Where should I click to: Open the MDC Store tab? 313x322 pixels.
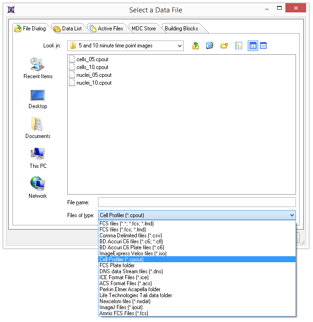(144, 29)
